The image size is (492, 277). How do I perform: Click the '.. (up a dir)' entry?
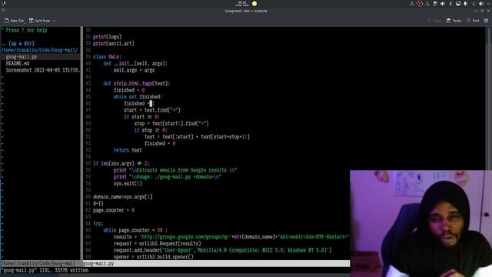(x=18, y=43)
